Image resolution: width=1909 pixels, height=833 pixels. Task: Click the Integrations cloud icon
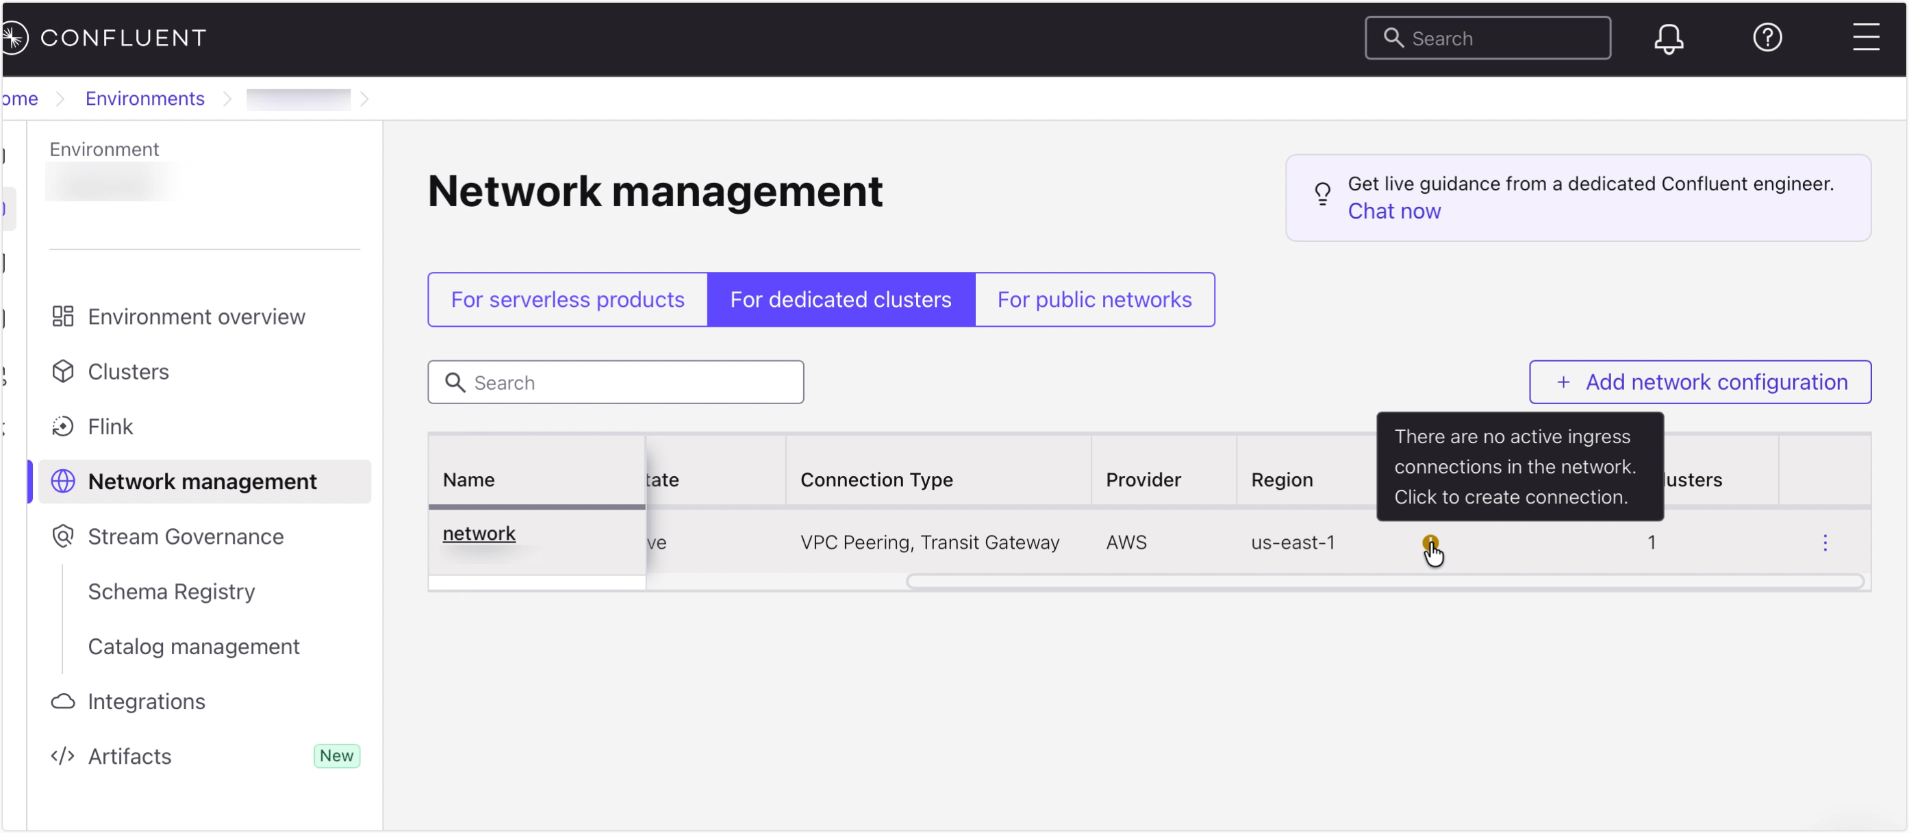coord(63,701)
